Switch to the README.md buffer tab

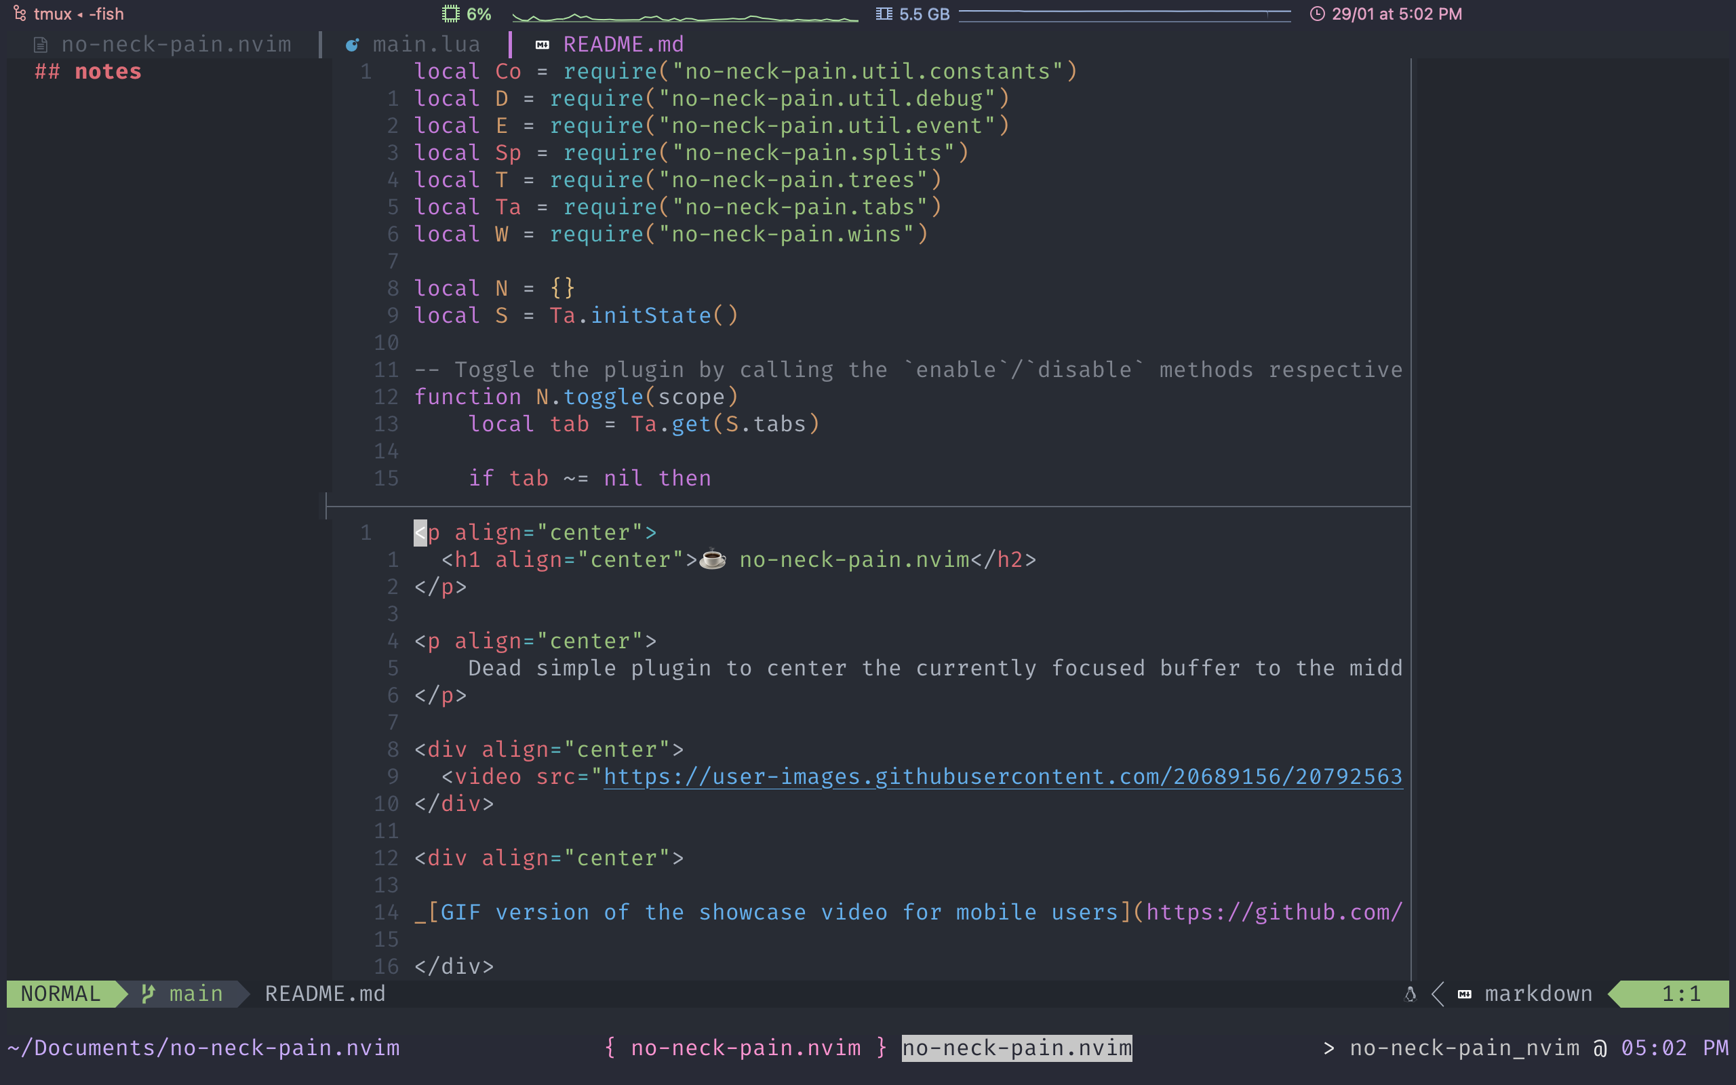click(x=623, y=44)
